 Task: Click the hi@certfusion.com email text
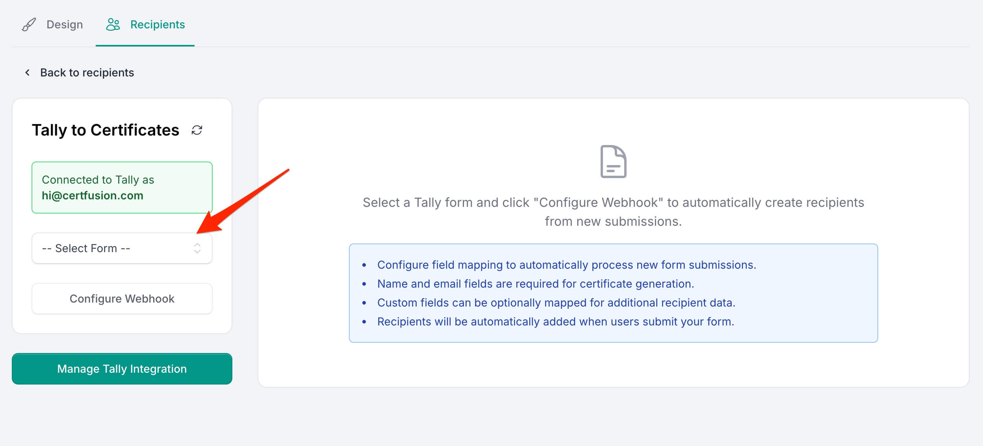coord(93,195)
